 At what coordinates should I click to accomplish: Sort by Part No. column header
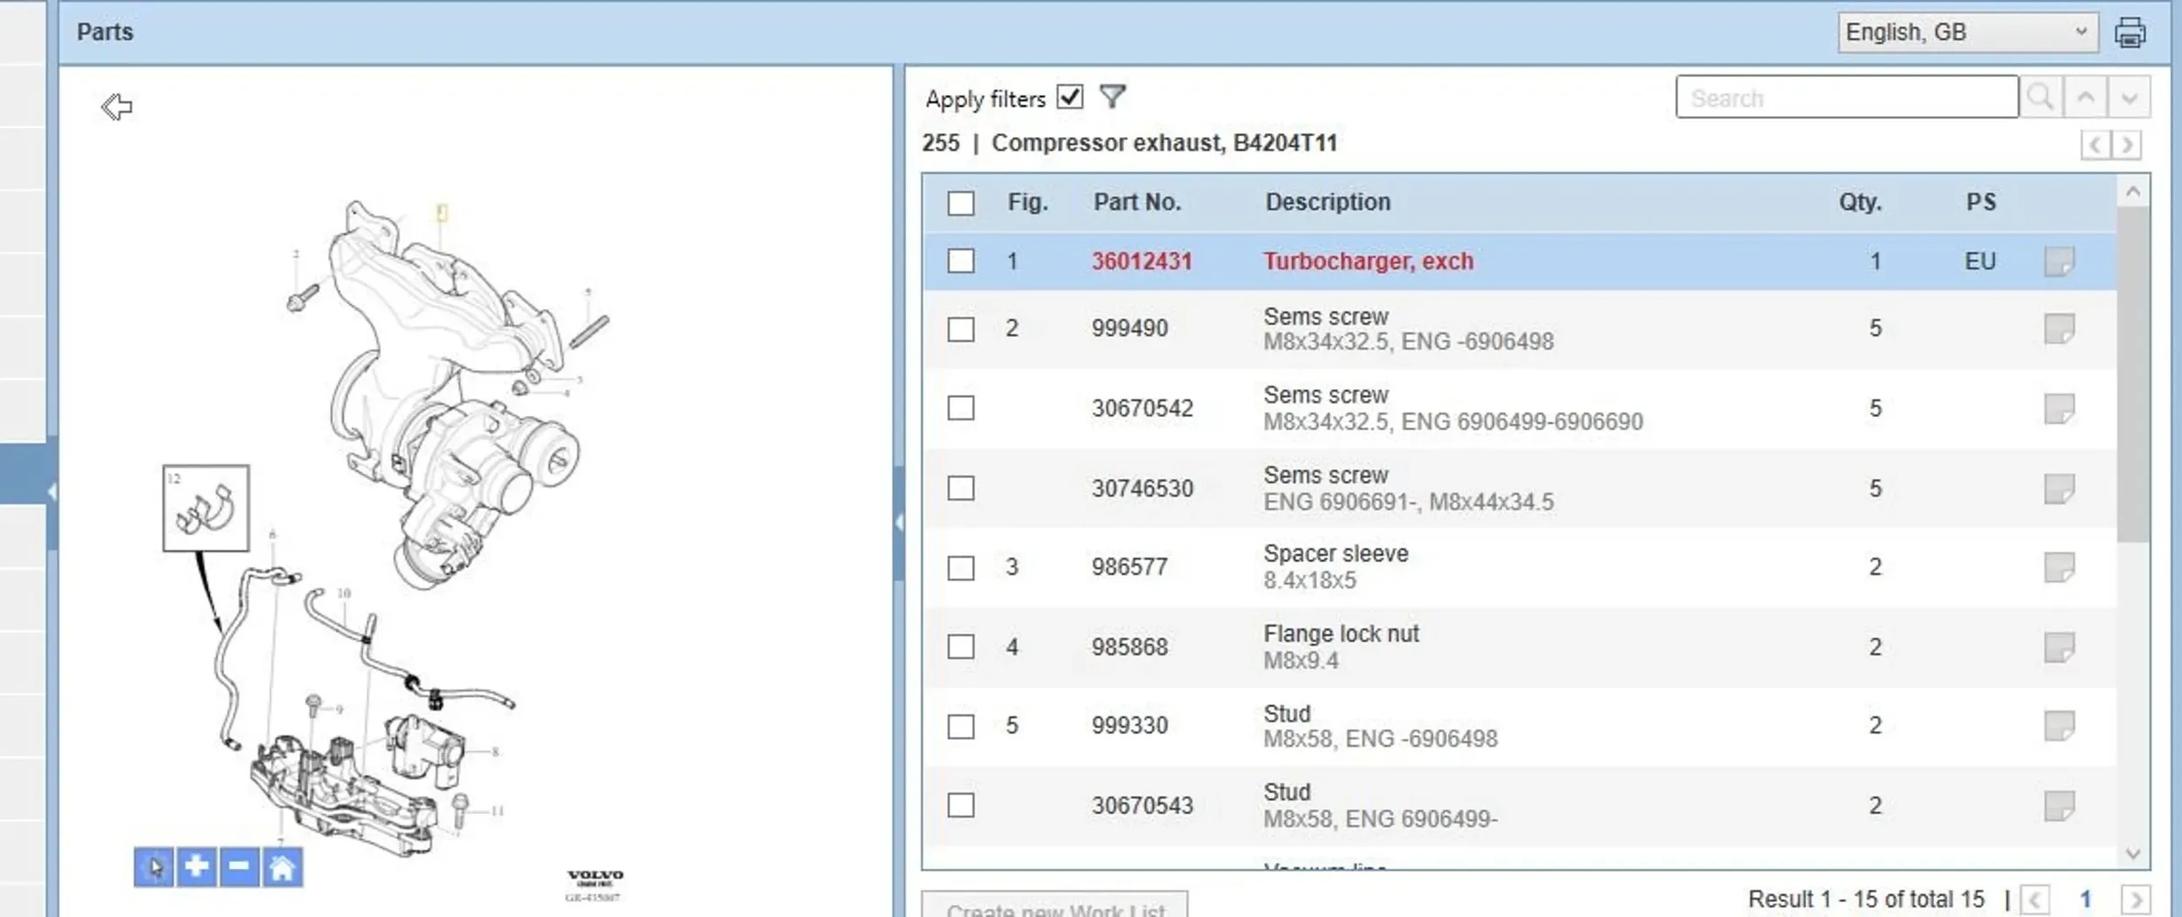coord(1136,202)
